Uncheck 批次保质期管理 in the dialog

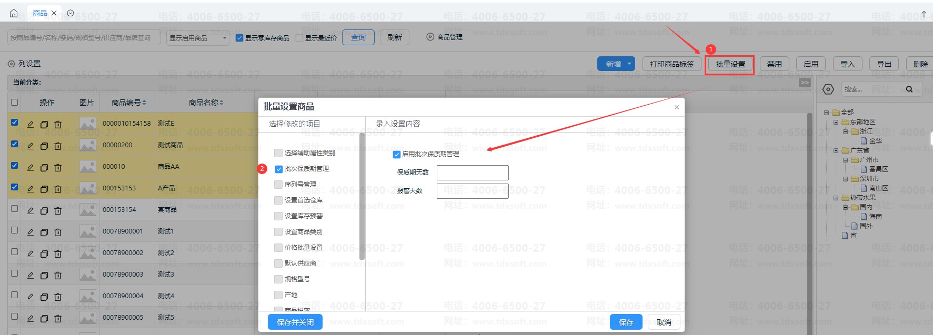coord(279,169)
